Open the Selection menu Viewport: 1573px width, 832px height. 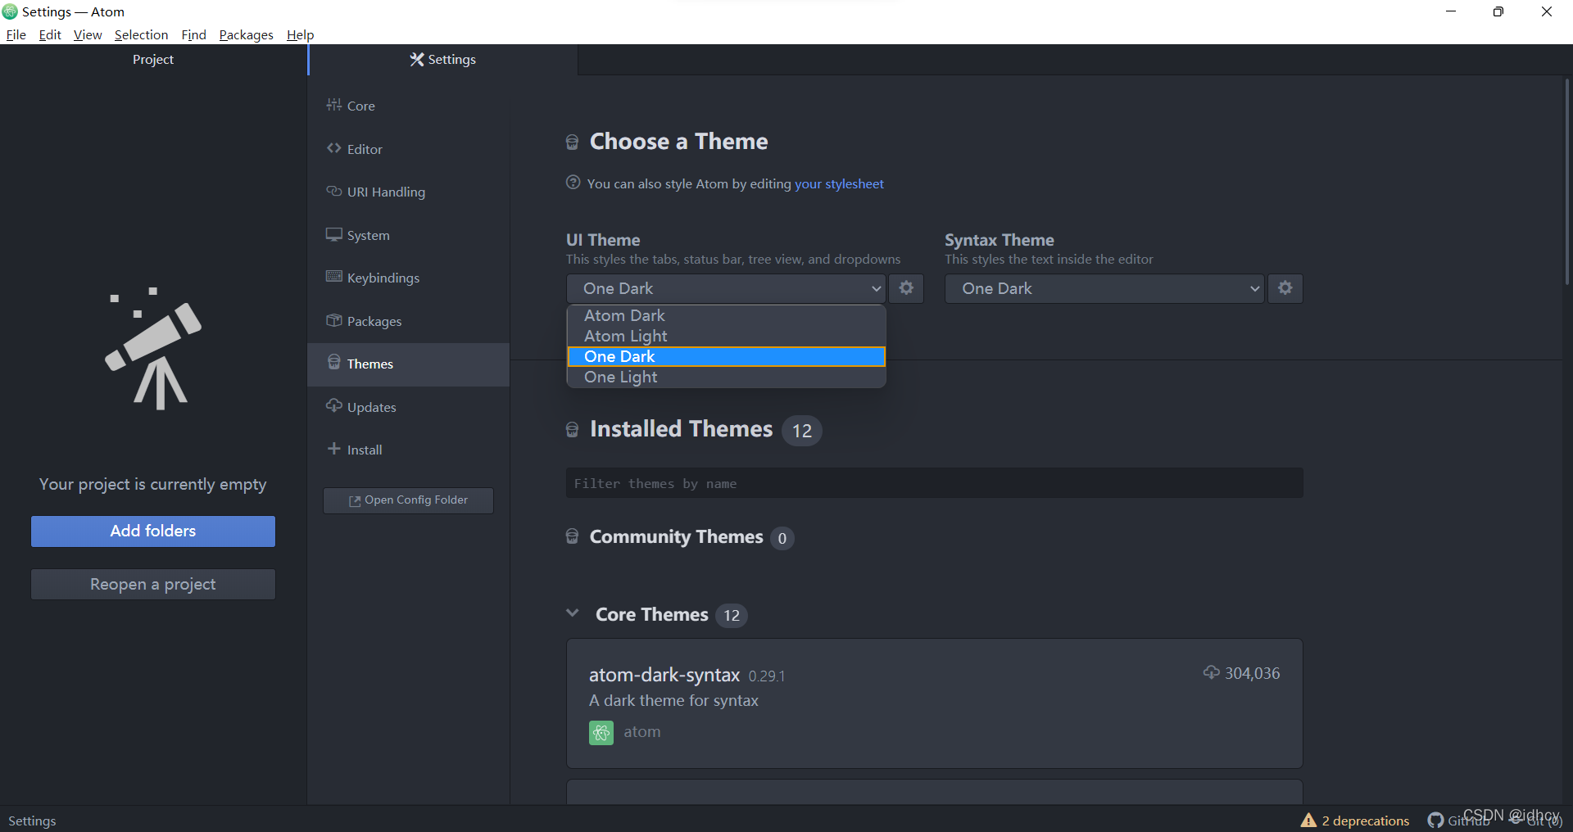pos(141,34)
